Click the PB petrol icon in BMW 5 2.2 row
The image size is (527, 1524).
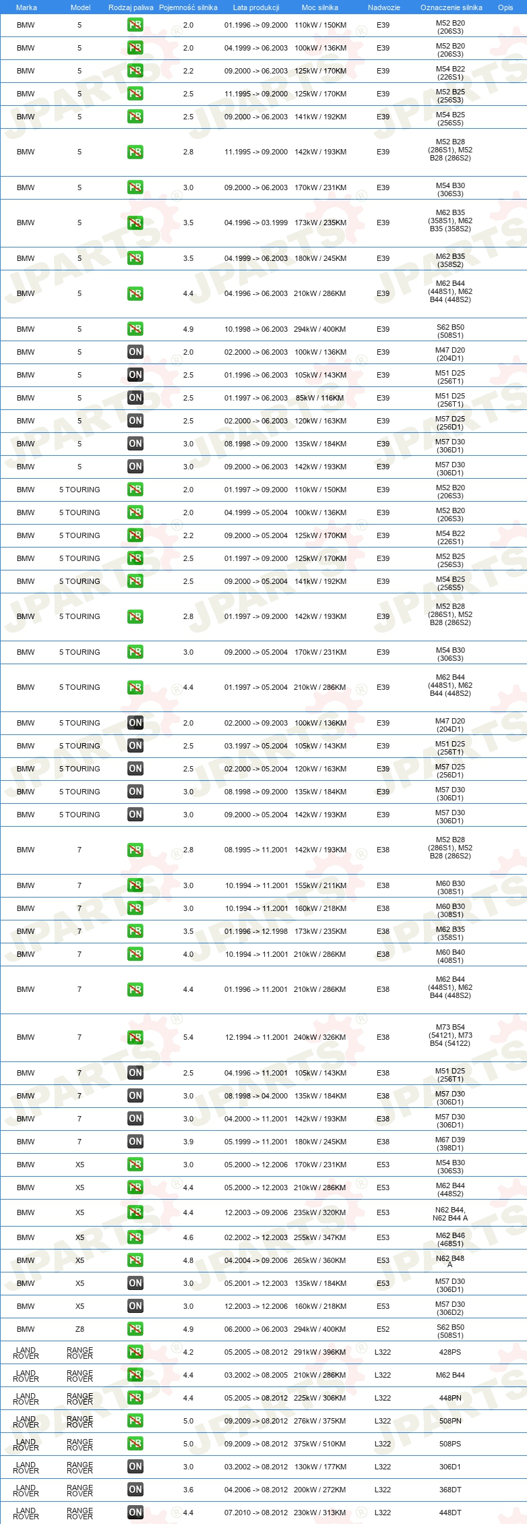(x=135, y=71)
